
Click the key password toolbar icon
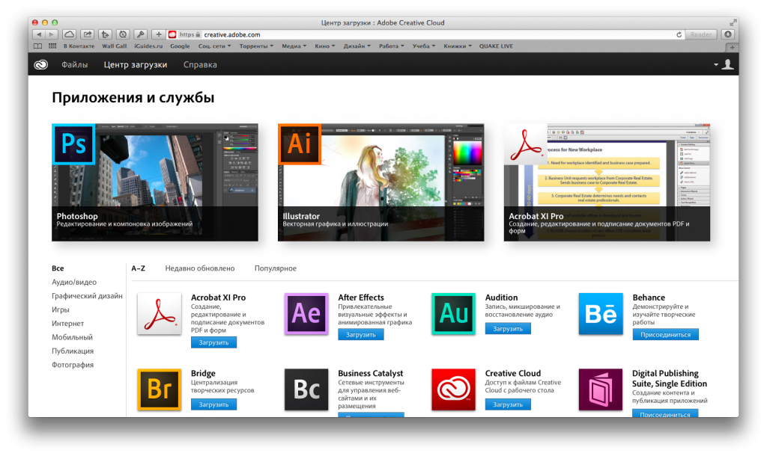click(x=140, y=34)
